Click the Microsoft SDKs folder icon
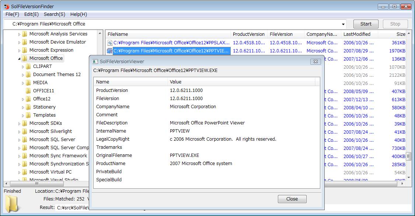415x216 pixels. [x=25, y=123]
